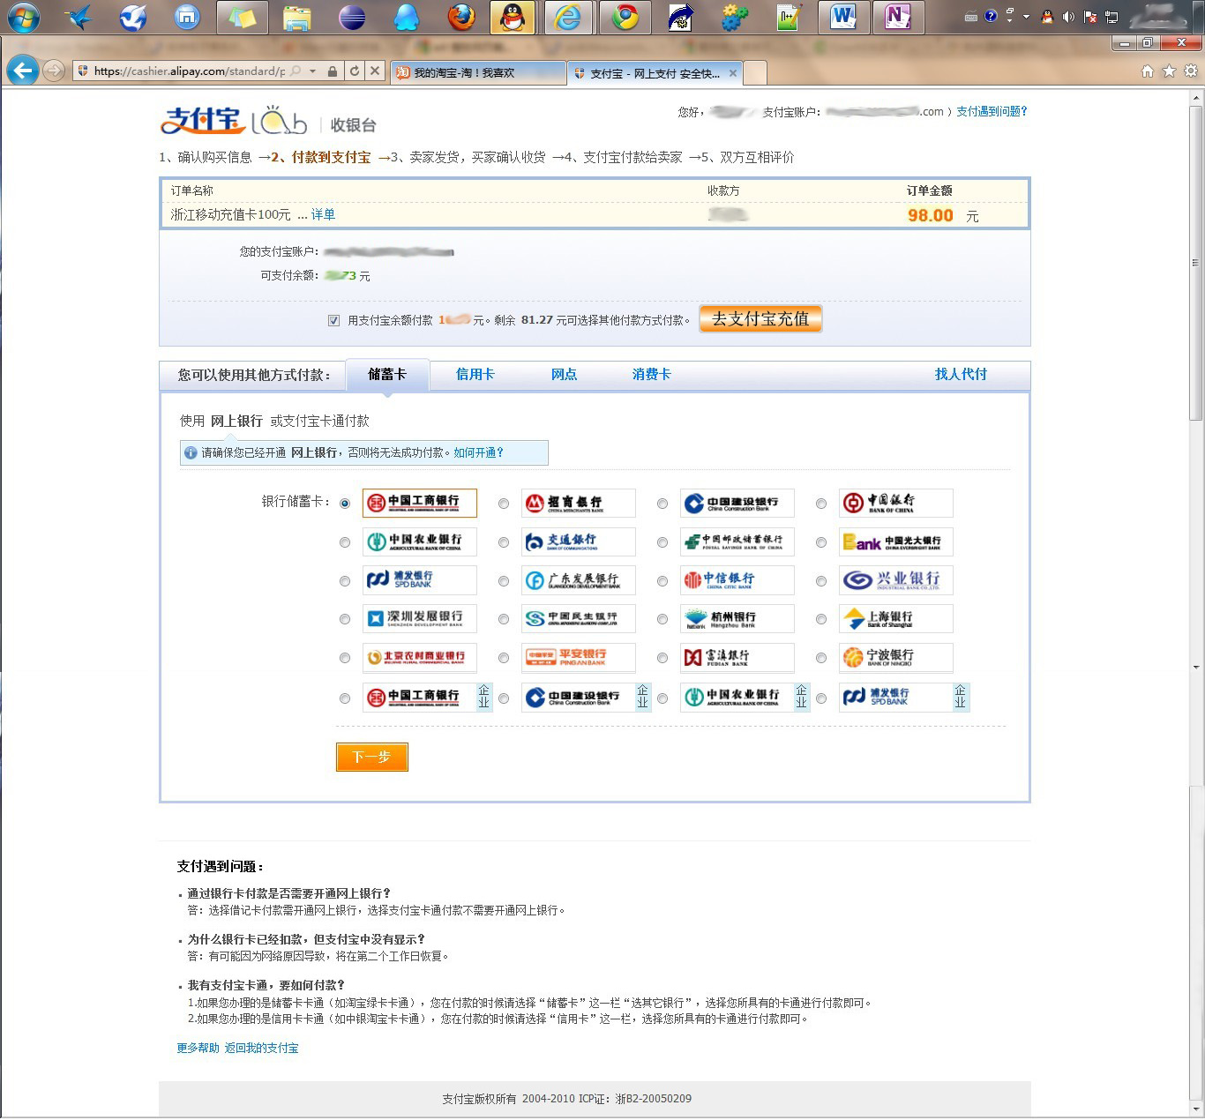Click order name 浙江移动充值卡100元

tap(230, 214)
